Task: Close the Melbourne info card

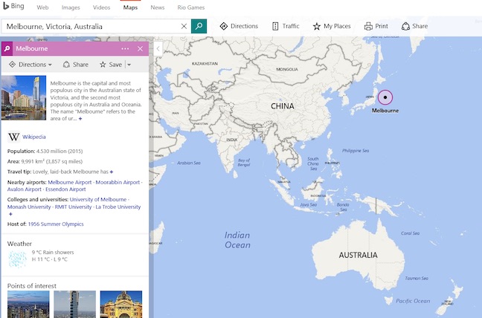Action: click(140, 49)
